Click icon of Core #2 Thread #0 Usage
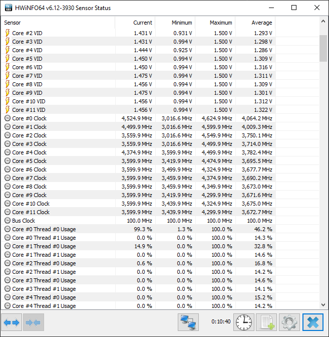This screenshot has width=329, height=337. point(8,263)
